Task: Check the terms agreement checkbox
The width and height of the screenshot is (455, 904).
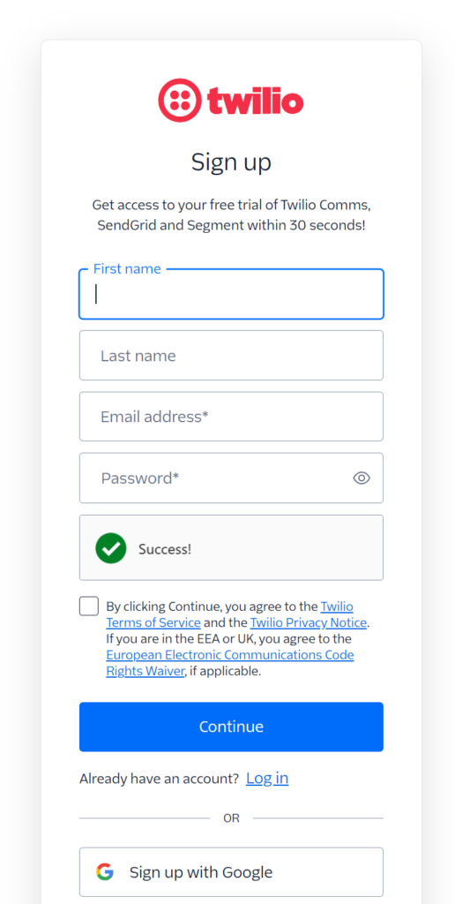Action: point(89,606)
